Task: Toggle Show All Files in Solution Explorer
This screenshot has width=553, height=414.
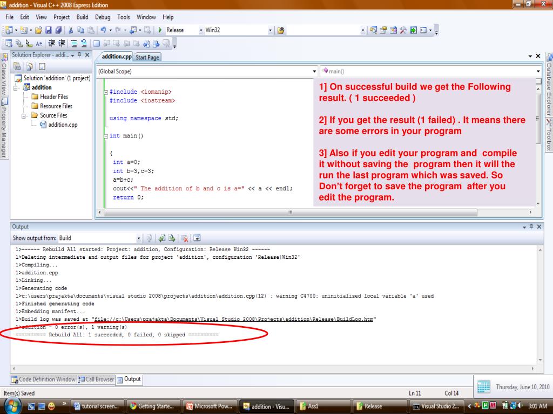Action: (x=29, y=66)
